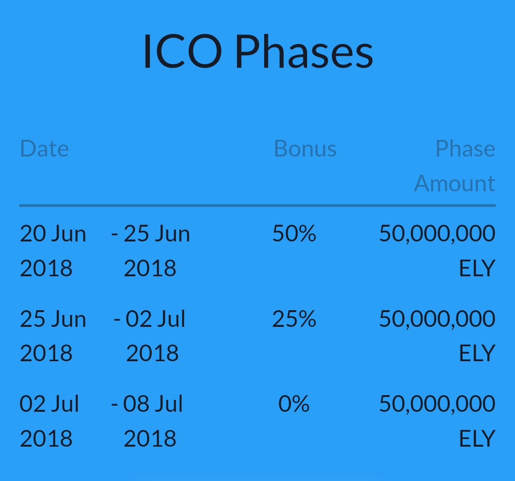Image resolution: width=515 pixels, height=481 pixels.
Task: Click the Phase Amount column header
Action: point(454,166)
